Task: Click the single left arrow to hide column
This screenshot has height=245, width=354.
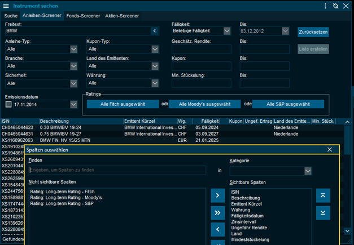Action: pyautogui.click(x=217, y=230)
